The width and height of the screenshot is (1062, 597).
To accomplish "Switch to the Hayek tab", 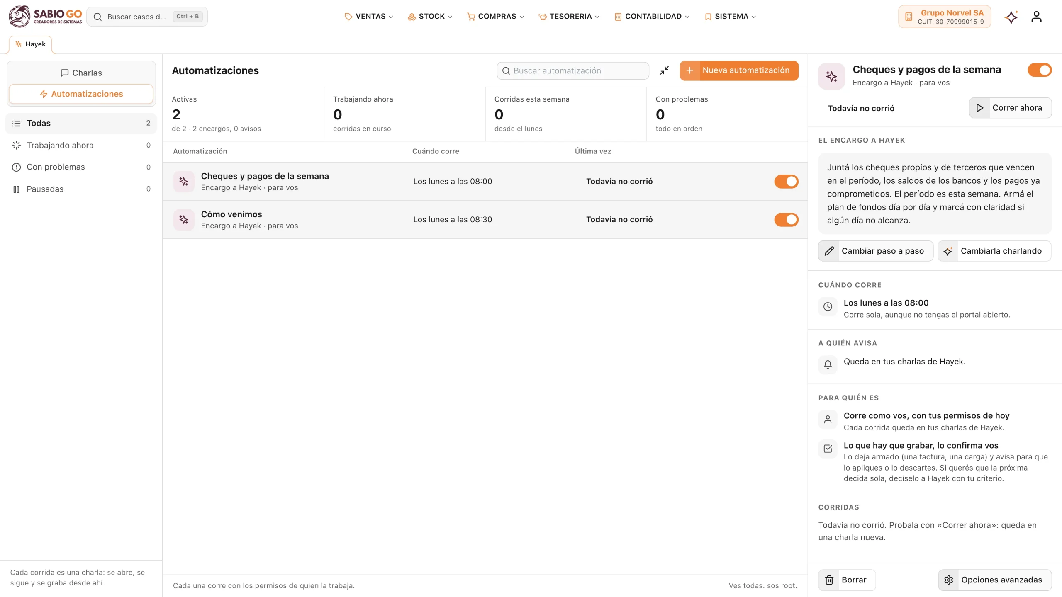I will 30,44.
